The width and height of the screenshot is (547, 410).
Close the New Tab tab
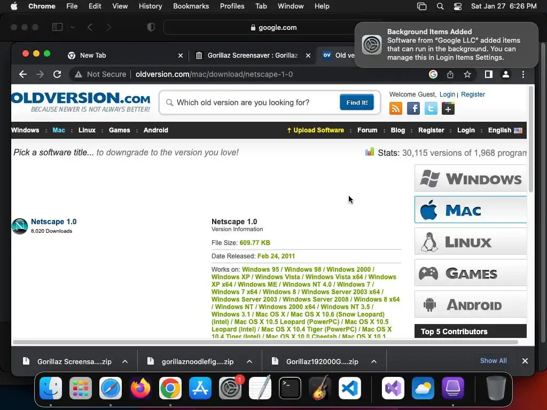(181, 56)
